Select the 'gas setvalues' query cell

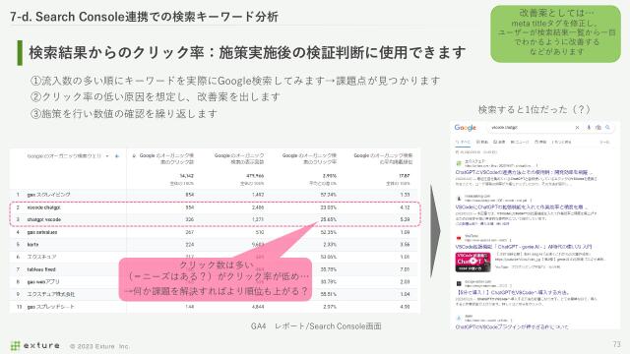42,232
